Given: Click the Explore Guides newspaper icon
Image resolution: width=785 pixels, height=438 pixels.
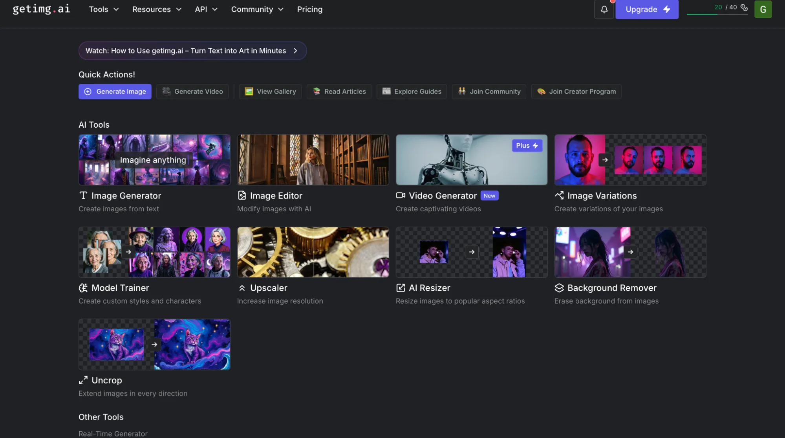Looking at the screenshot, I should tap(386, 92).
